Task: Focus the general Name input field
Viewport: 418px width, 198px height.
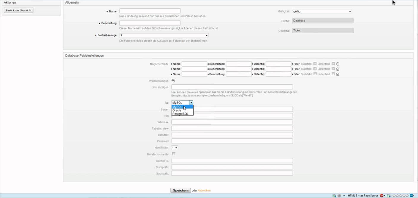Action: pos(150,11)
